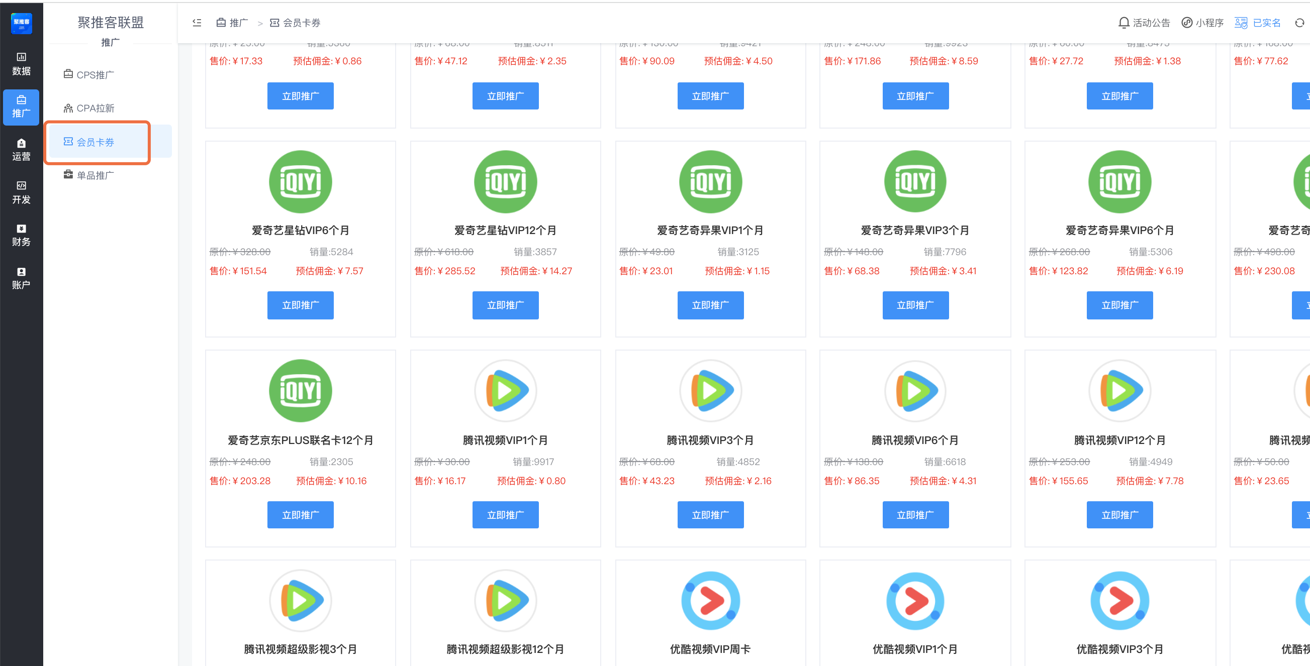
Task: Open the 账户 sidebar section
Action: (21, 278)
